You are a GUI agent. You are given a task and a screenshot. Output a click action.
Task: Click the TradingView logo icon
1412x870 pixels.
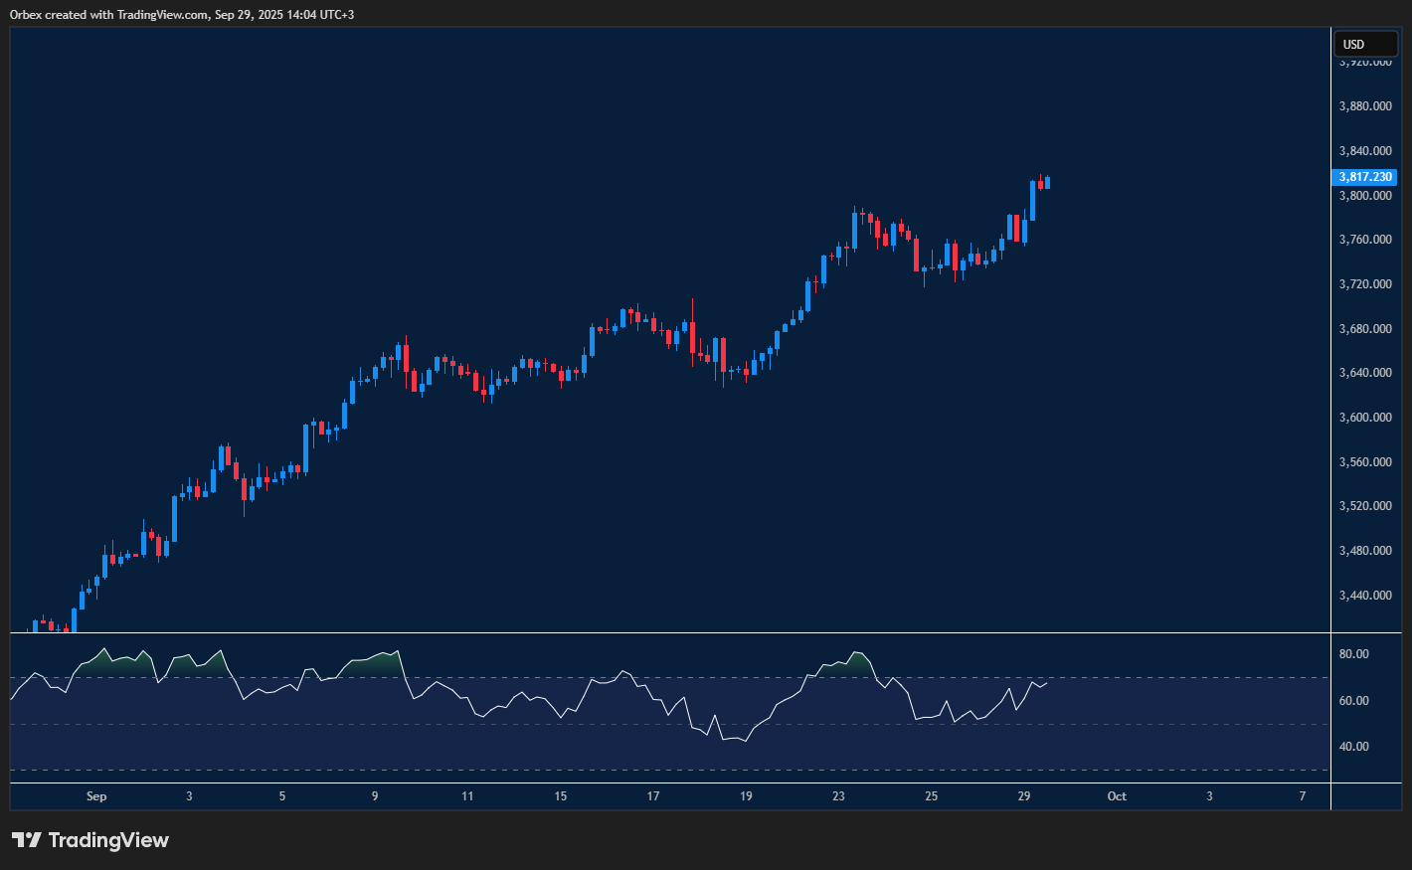pyautogui.click(x=27, y=840)
